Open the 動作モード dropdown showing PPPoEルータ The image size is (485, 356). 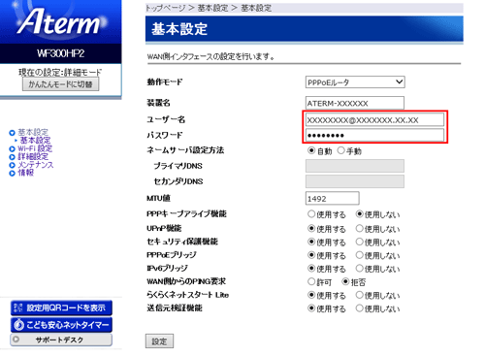coord(355,82)
